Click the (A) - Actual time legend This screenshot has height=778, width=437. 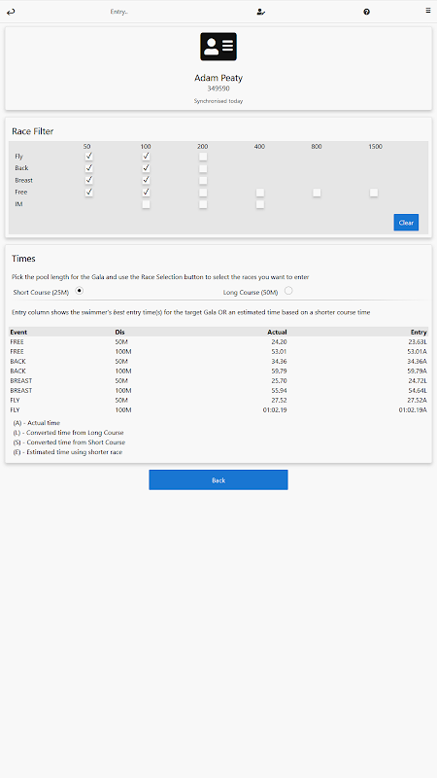[37, 423]
